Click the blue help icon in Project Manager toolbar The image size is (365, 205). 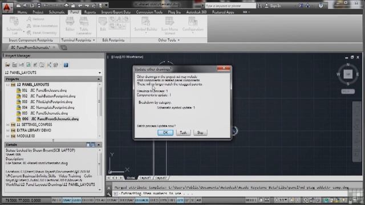pos(66,65)
